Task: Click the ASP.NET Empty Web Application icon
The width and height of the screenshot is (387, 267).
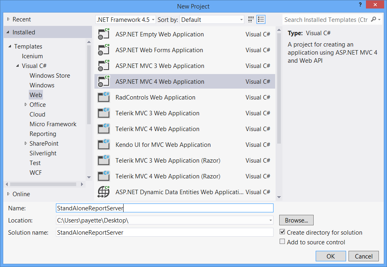Action: 104,34
